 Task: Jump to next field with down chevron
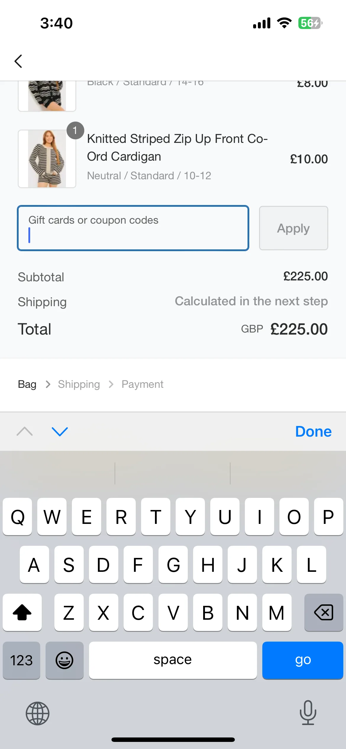coord(60,431)
